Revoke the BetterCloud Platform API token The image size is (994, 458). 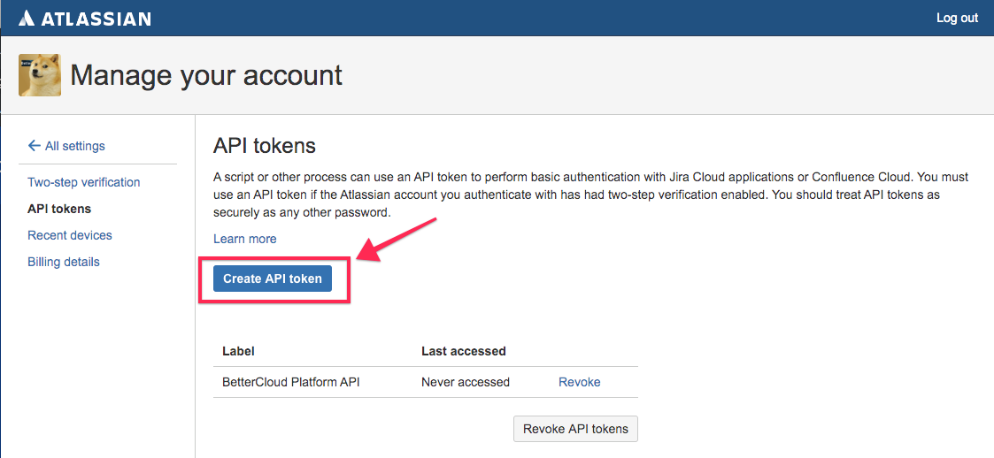579,382
